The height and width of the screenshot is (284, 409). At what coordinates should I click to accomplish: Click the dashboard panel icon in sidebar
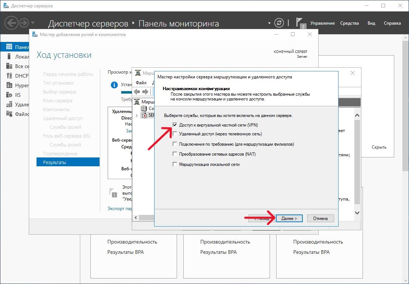9,47
